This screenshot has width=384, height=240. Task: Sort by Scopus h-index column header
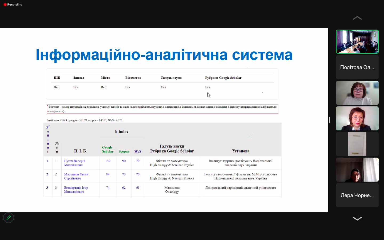click(x=124, y=151)
